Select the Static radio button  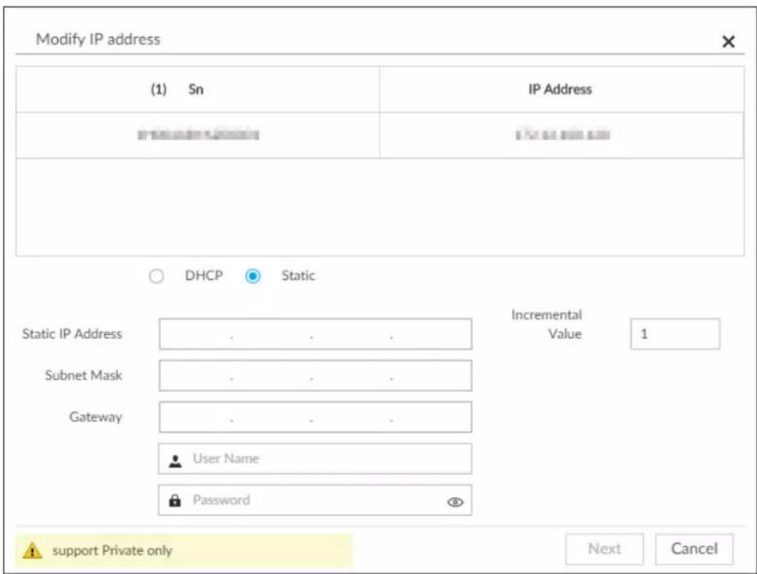(x=253, y=276)
